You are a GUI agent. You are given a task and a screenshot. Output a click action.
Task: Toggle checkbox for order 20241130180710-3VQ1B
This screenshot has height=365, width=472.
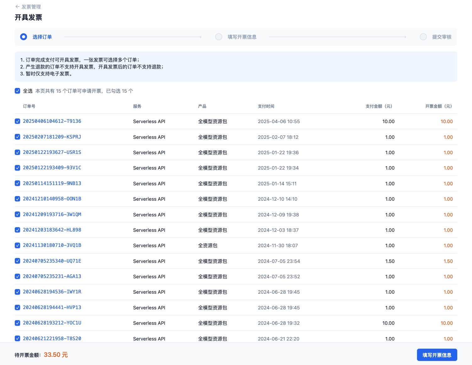[x=18, y=245]
